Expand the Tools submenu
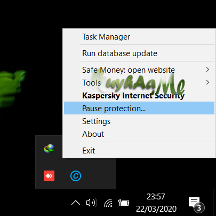Screen dimensions: 216x216 click(x=139, y=83)
